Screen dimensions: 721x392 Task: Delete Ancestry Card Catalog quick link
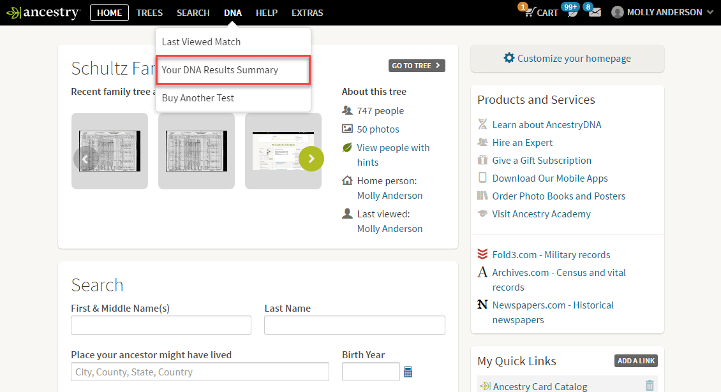650,385
